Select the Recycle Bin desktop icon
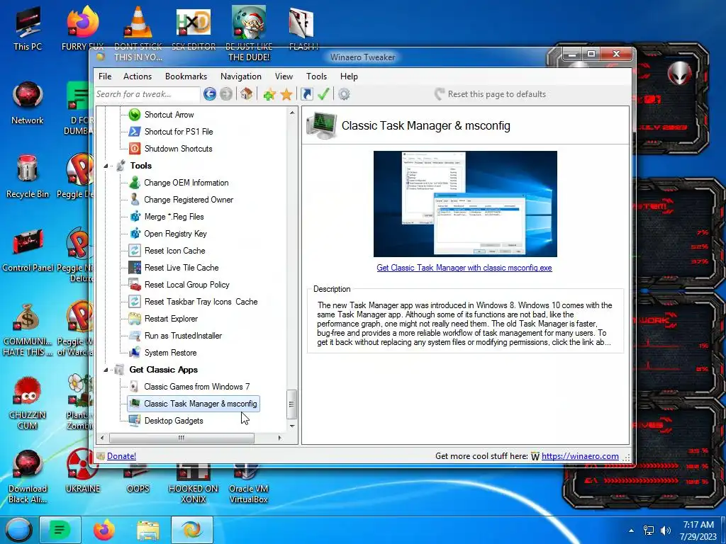 tap(28, 176)
